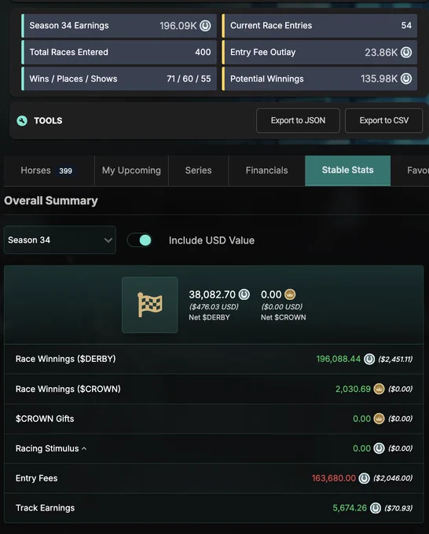This screenshot has height=534, width=429.
Task: Click Current Race Entries value 54
Action: coord(406,26)
